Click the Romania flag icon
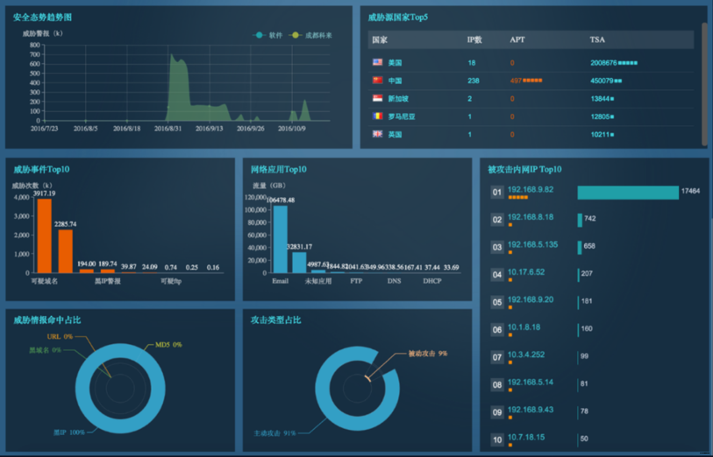The height and width of the screenshot is (457, 713). (x=377, y=116)
